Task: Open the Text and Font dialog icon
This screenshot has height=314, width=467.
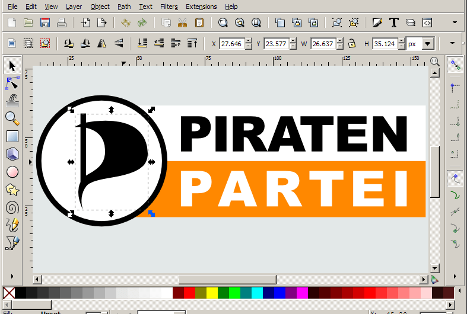Action: (393, 23)
